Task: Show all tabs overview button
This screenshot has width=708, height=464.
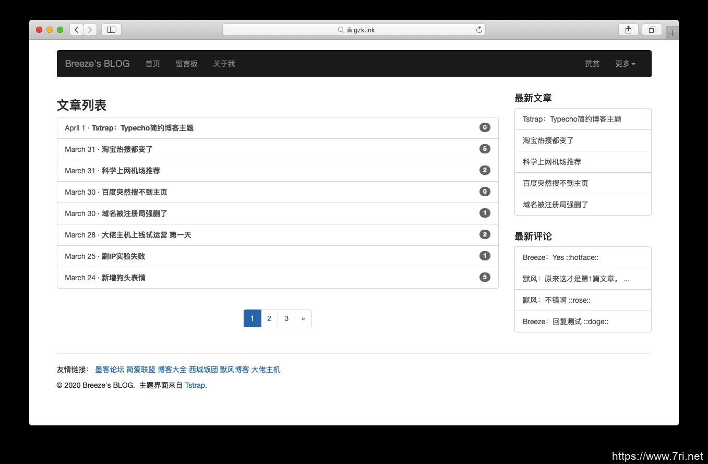Action: pos(652,30)
